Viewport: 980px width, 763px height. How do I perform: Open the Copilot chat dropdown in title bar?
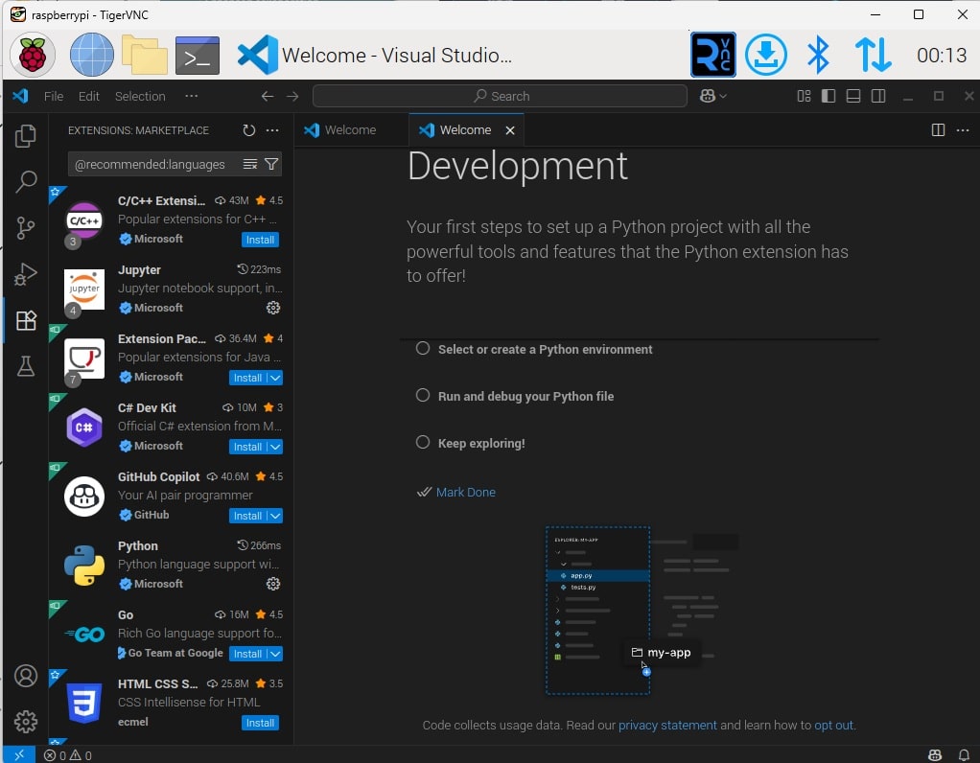[x=713, y=96]
